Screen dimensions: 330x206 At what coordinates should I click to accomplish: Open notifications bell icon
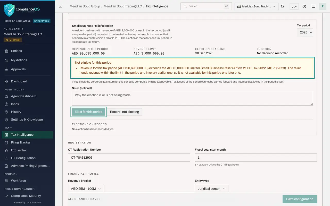(282, 6)
